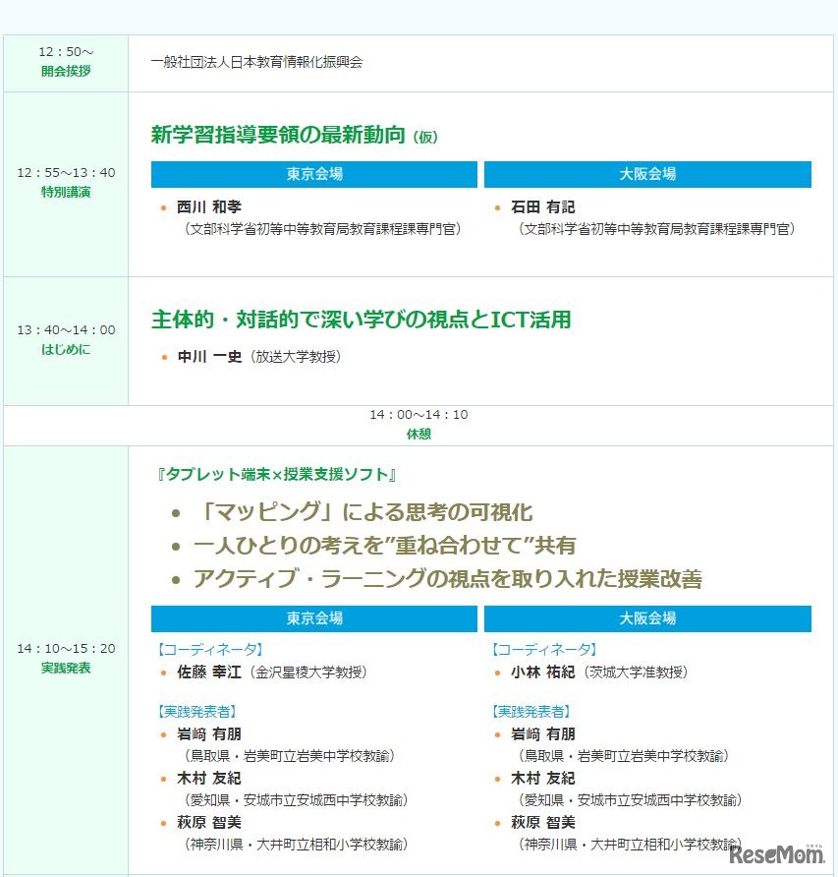The image size is (838, 877).
Task: Click the 新学習指導要領の最新動向 session heading
Action: pyautogui.click(x=278, y=136)
